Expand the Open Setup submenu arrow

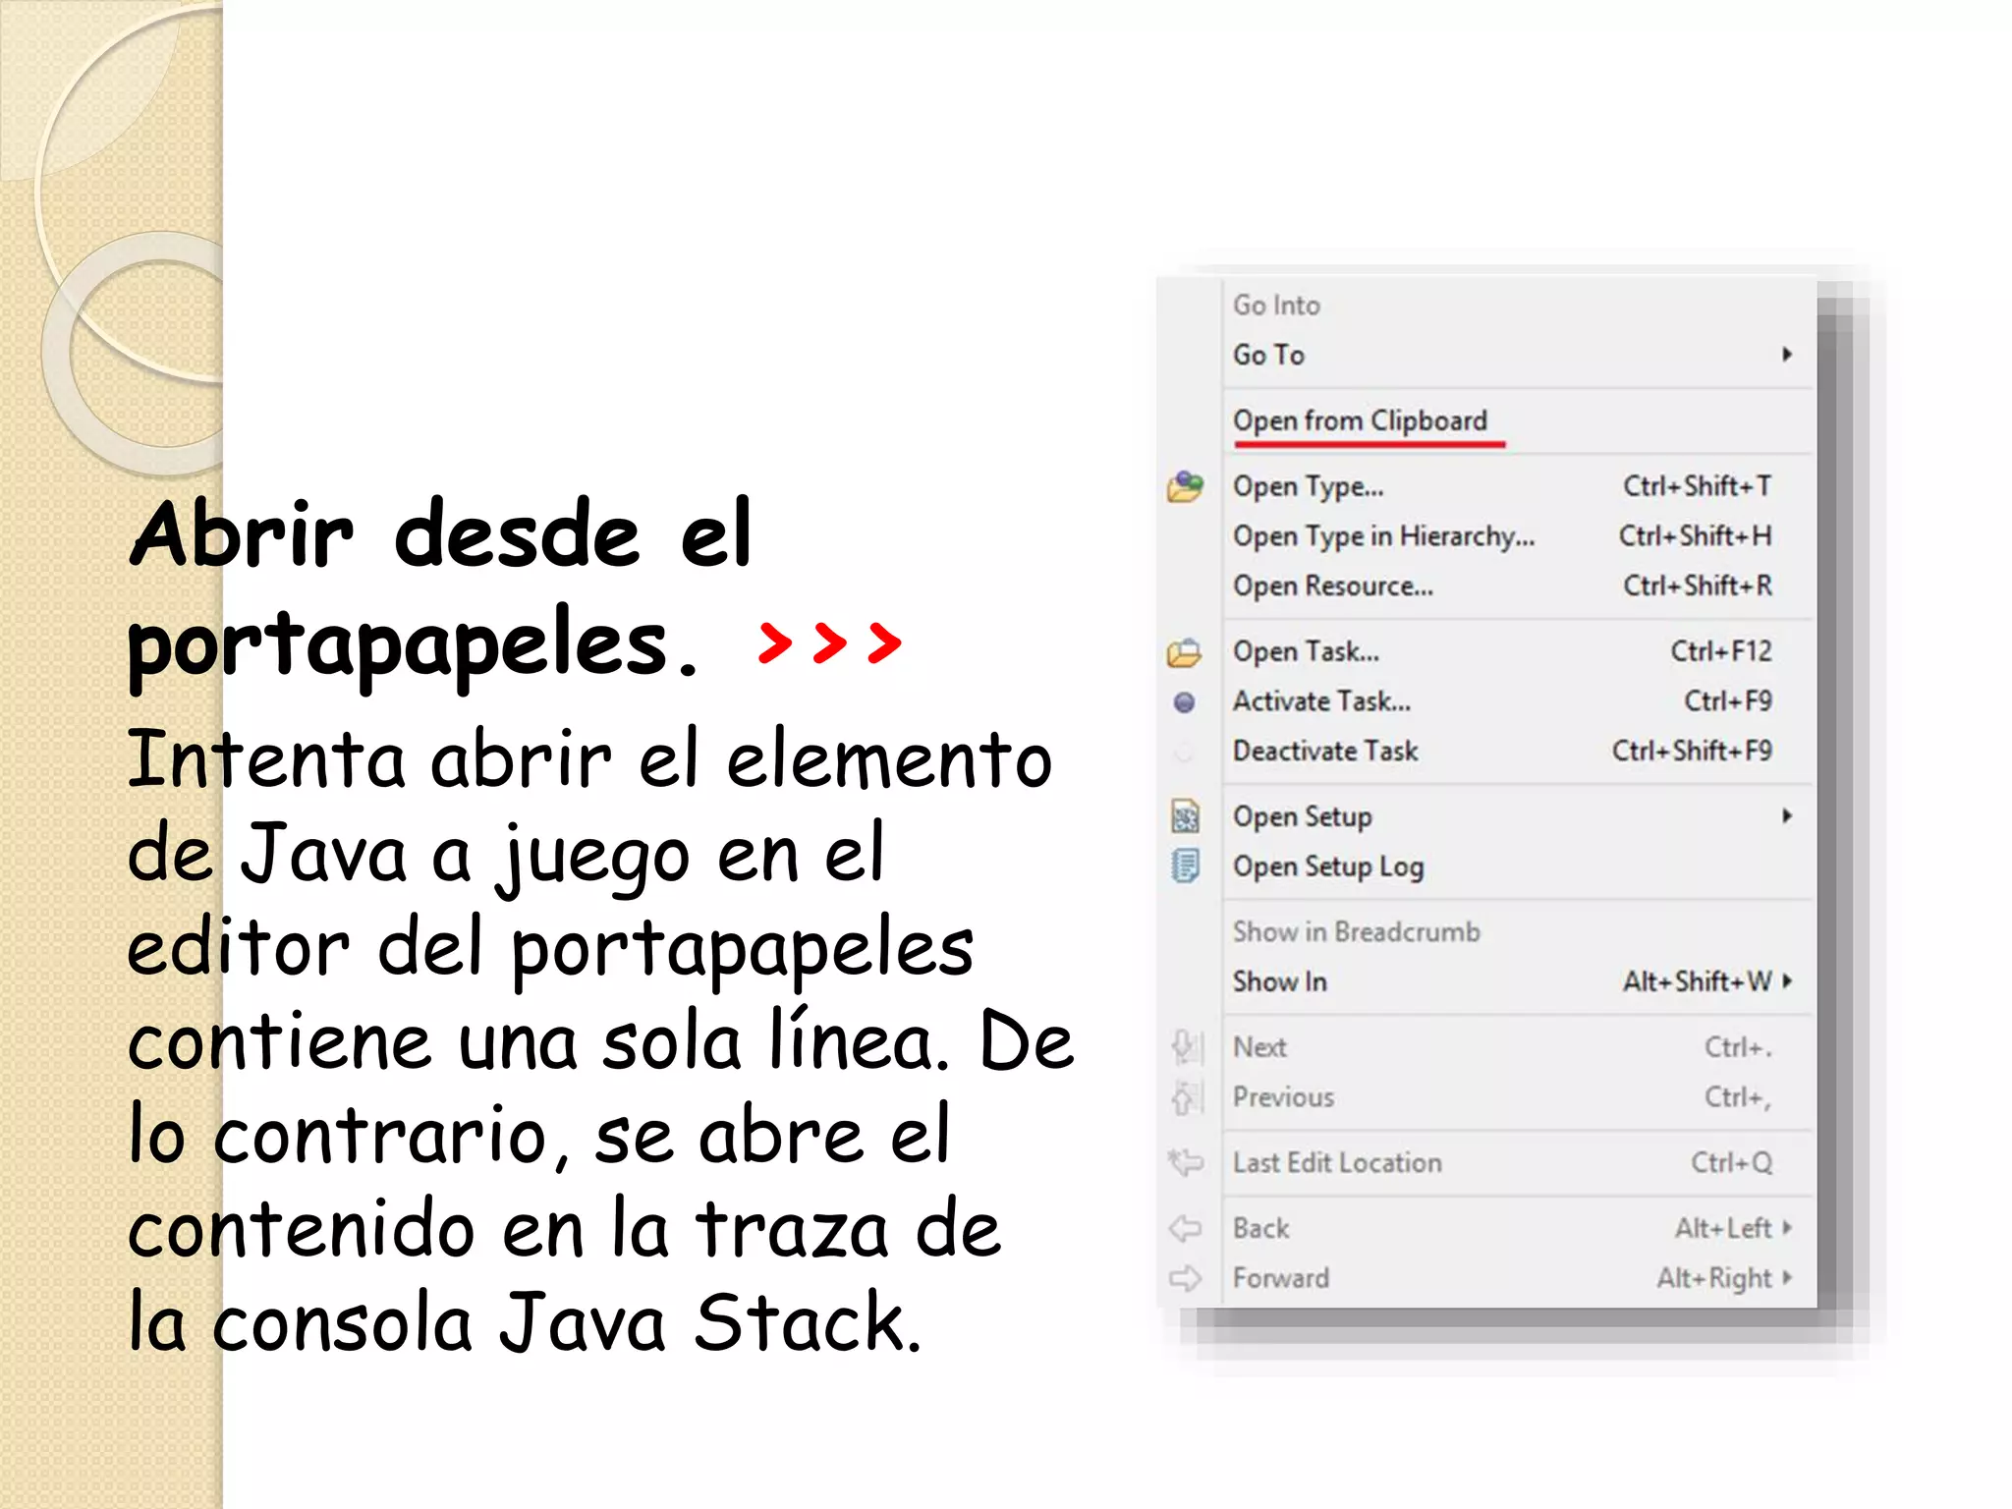[x=1787, y=816]
